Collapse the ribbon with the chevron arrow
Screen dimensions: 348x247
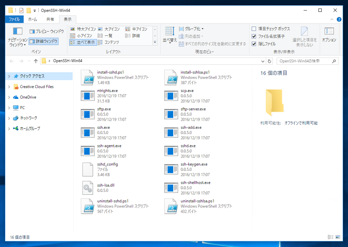point(332,19)
